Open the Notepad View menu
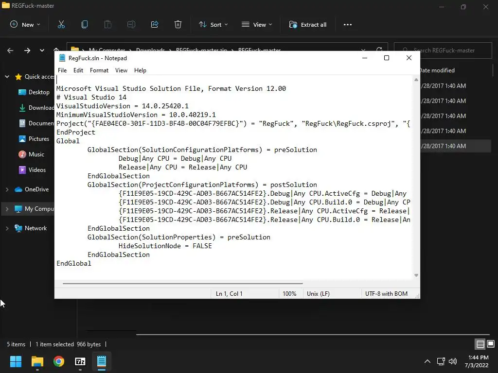Screen dimensions: 498x373 pyautogui.click(x=121, y=70)
